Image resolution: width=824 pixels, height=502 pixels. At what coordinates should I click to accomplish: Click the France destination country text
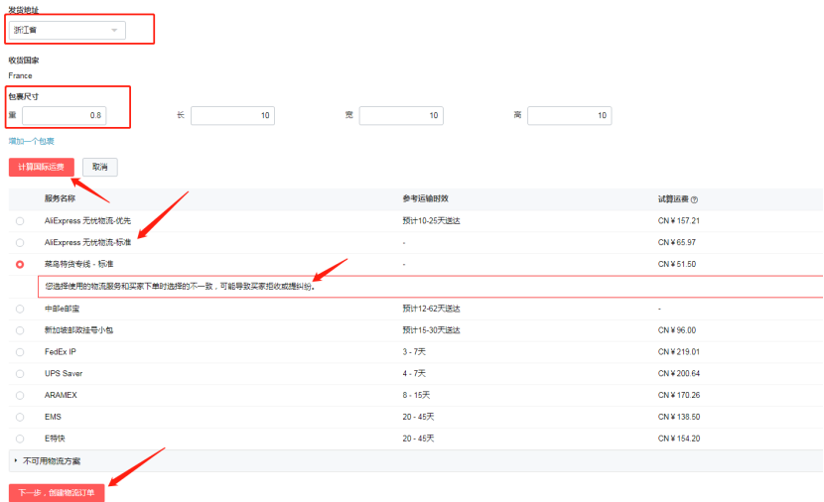pos(20,75)
